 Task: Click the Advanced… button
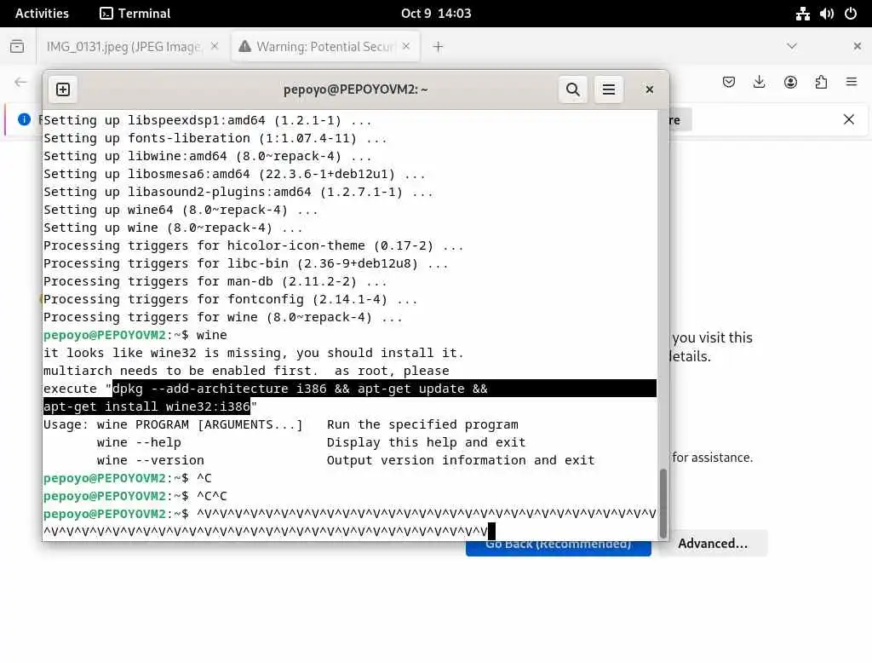pyautogui.click(x=713, y=544)
